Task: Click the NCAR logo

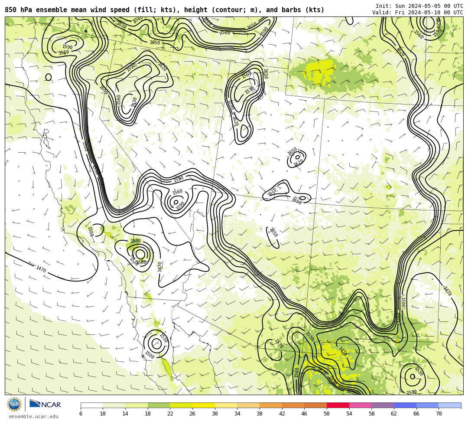Action: tap(45, 404)
